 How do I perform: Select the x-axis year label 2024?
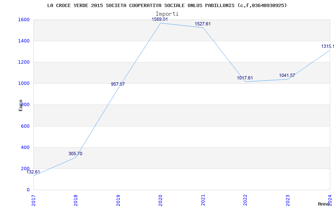point(330,200)
